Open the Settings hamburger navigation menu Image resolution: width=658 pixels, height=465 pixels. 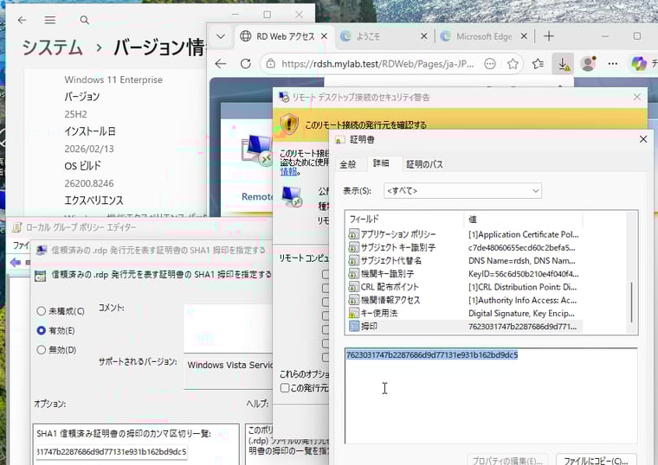tap(50, 20)
